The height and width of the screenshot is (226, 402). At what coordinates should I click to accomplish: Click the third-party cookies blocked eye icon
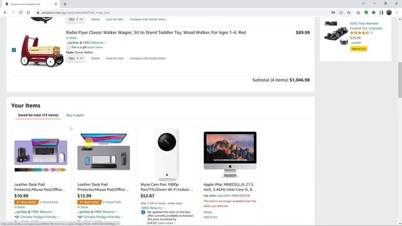pyautogui.click(x=333, y=13)
